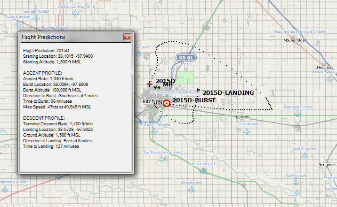Click the Moundridge town label
This screenshot has width=337, height=207.
pos(294,40)
